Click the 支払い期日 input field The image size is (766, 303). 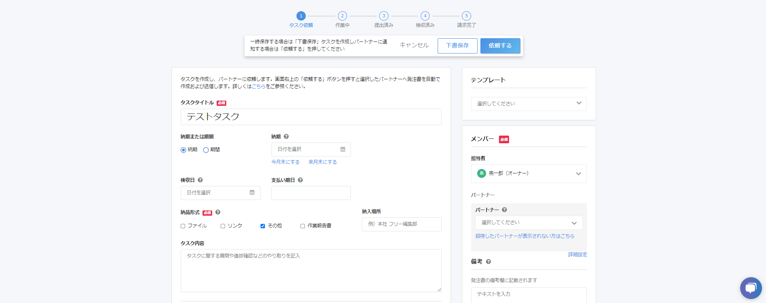311,193
